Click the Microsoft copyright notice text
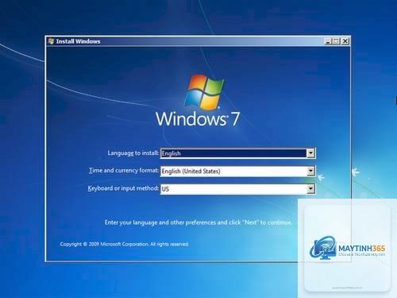Screen dimensions: 397x298 point(125,244)
